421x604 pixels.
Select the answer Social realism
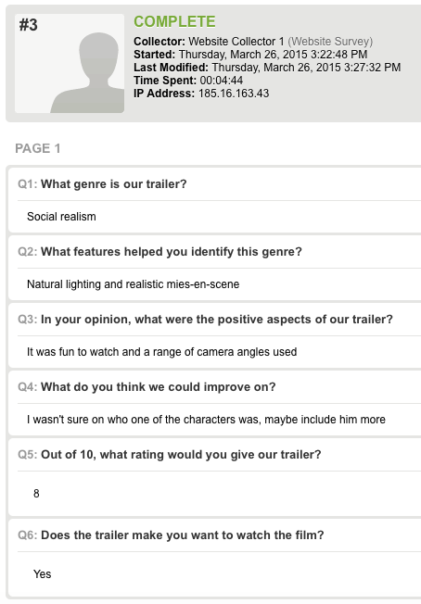[x=61, y=217]
